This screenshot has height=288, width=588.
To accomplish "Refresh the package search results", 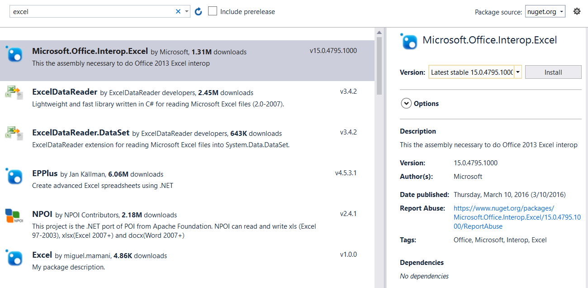I will [x=198, y=11].
